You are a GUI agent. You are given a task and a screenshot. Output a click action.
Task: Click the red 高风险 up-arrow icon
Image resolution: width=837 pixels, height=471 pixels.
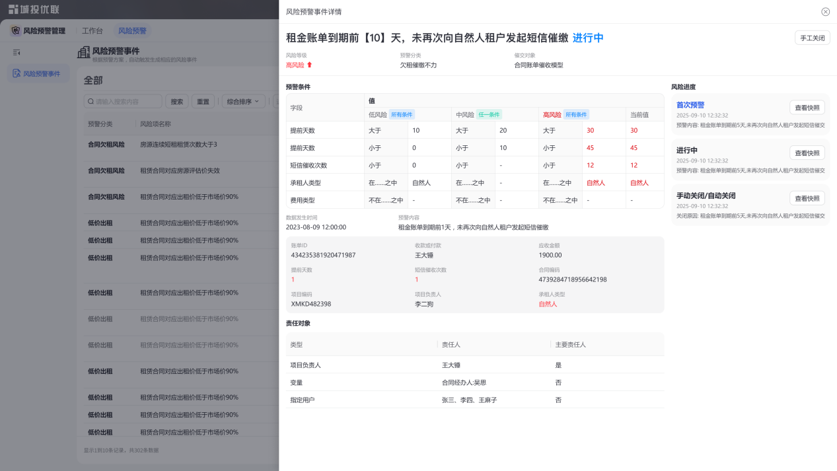coord(309,65)
